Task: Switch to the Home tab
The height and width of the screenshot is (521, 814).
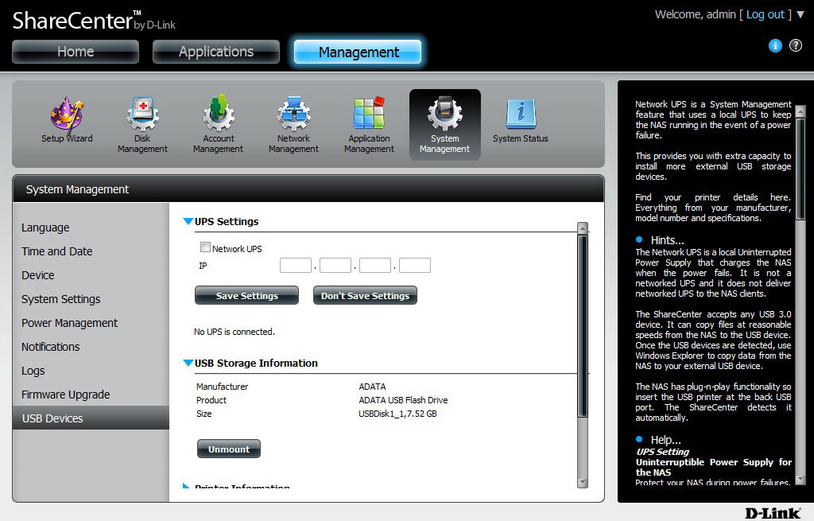Action: [76, 52]
